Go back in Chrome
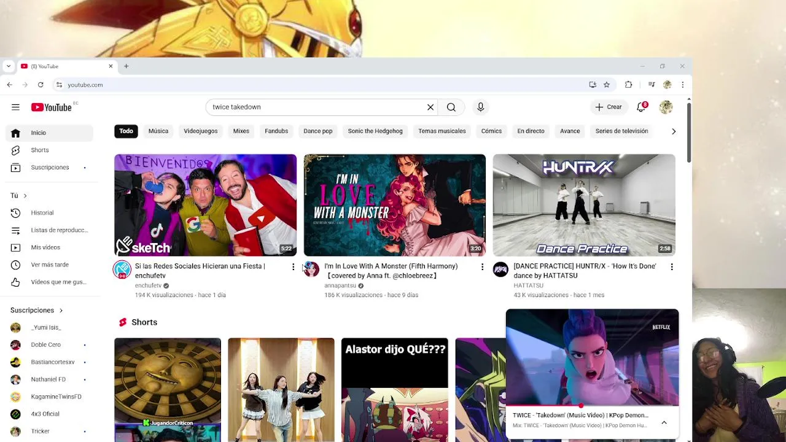The image size is (786, 442). (9, 85)
